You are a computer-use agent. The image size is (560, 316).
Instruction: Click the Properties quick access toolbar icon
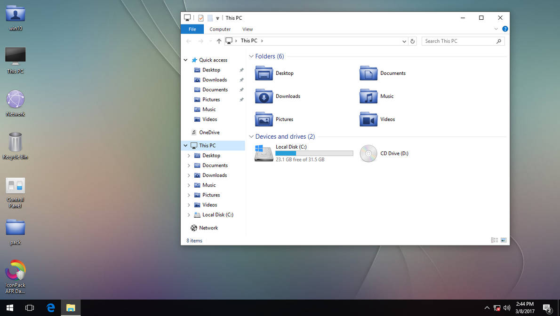(x=201, y=18)
